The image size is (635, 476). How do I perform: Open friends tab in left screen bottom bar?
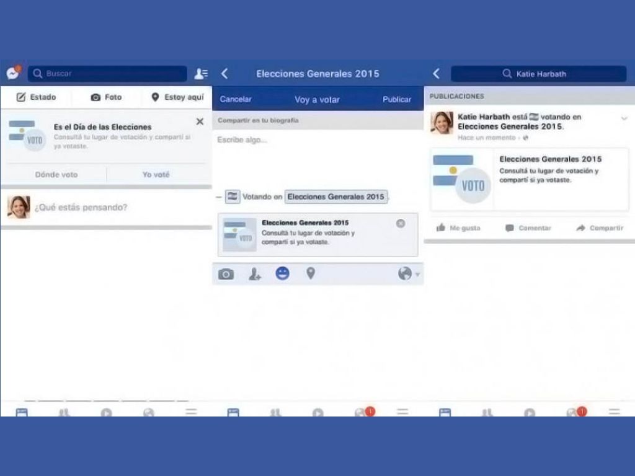pos(64,412)
